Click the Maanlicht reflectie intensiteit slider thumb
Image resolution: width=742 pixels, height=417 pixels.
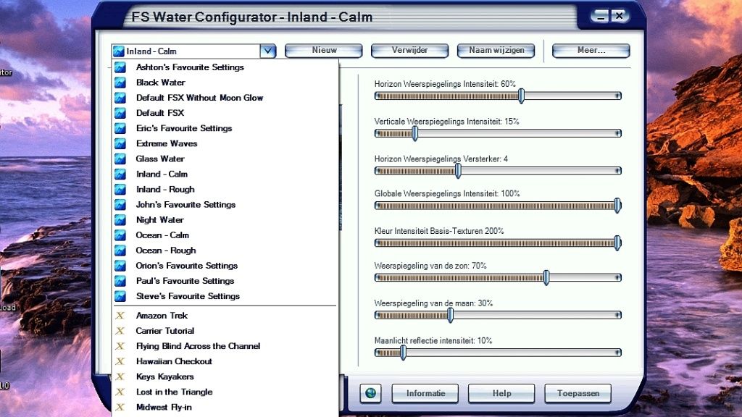403,353
